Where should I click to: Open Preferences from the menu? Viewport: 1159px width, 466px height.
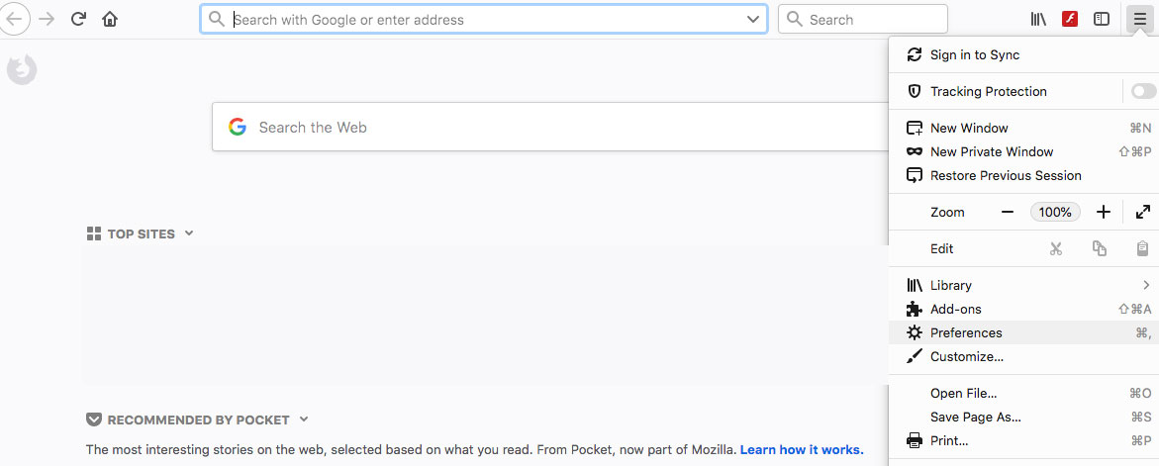tap(1023, 332)
